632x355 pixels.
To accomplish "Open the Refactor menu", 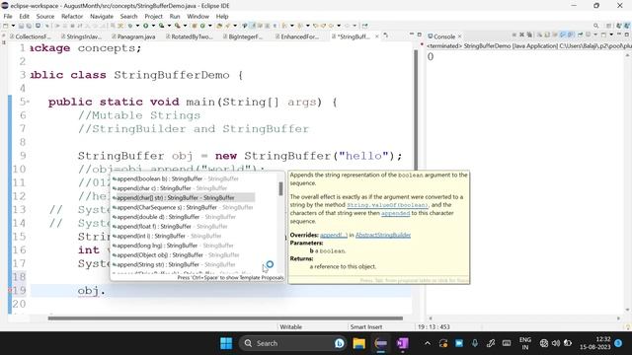I will 72,16.
